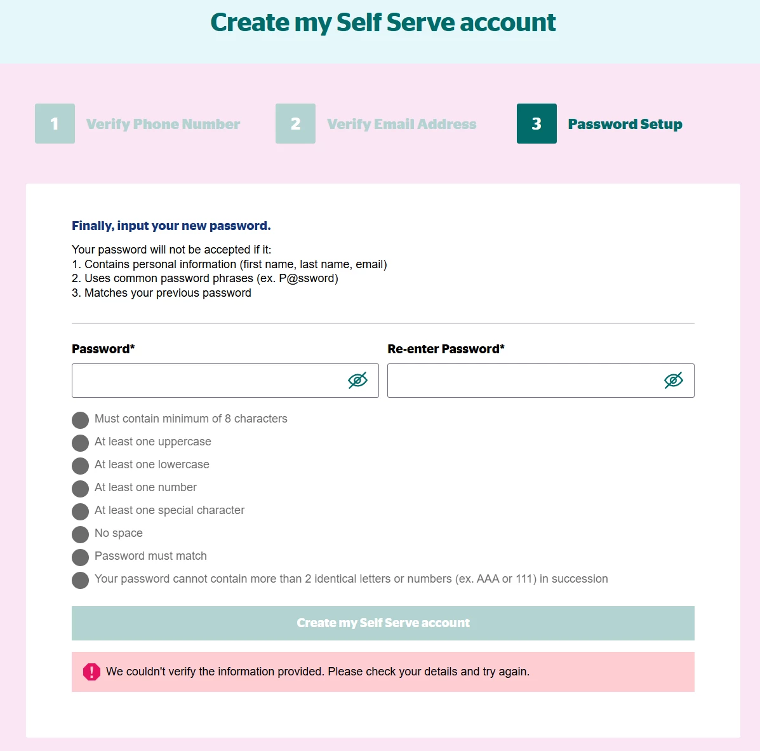This screenshot has width=760, height=751.
Task: Select the Password Setup step label
Action: (625, 124)
